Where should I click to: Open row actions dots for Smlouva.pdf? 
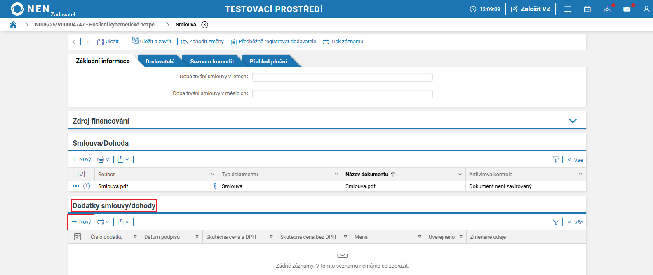76,186
